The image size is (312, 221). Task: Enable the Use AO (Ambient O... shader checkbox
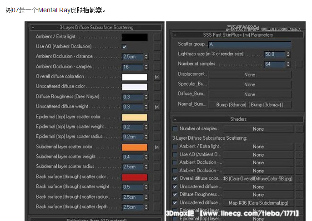(175, 155)
